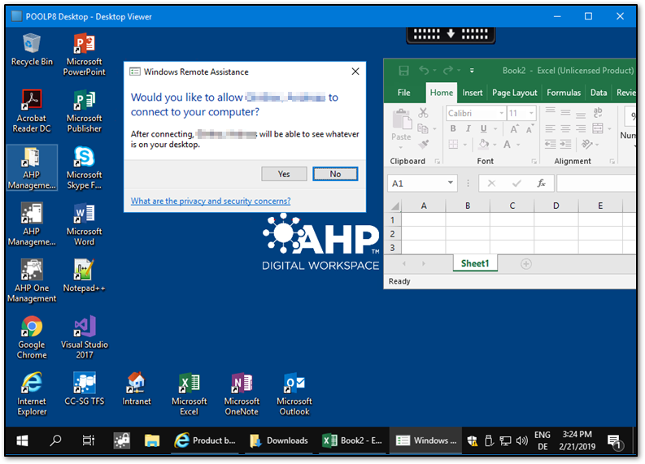Open Microsoft Publisher desktop shortcut
This screenshot has height=464, width=645.
pyautogui.click(x=85, y=111)
